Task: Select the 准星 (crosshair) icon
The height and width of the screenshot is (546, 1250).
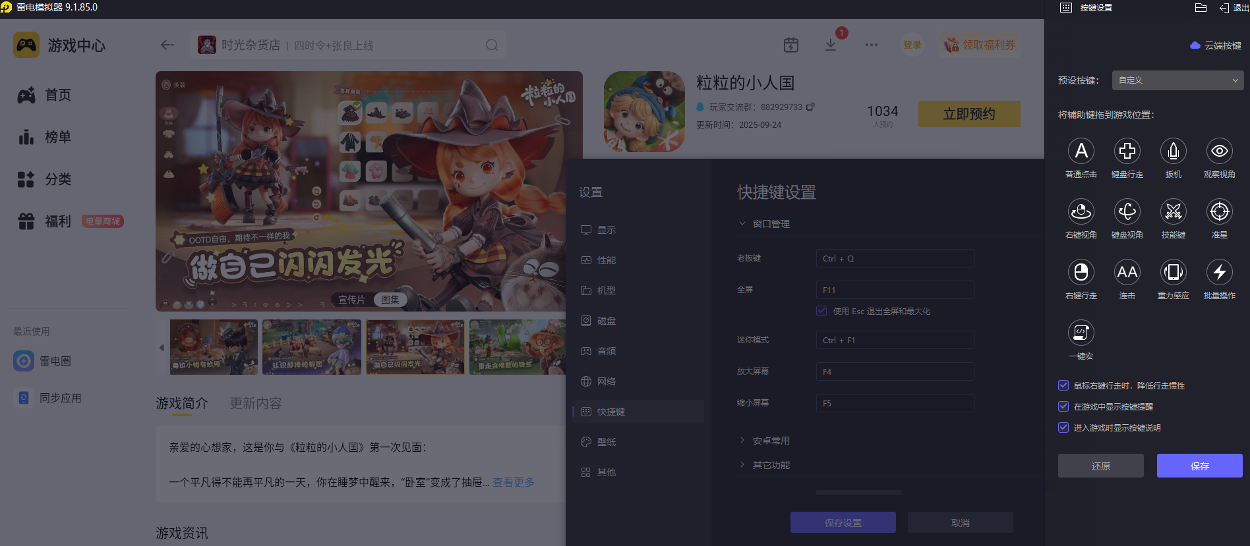Action: [x=1220, y=211]
